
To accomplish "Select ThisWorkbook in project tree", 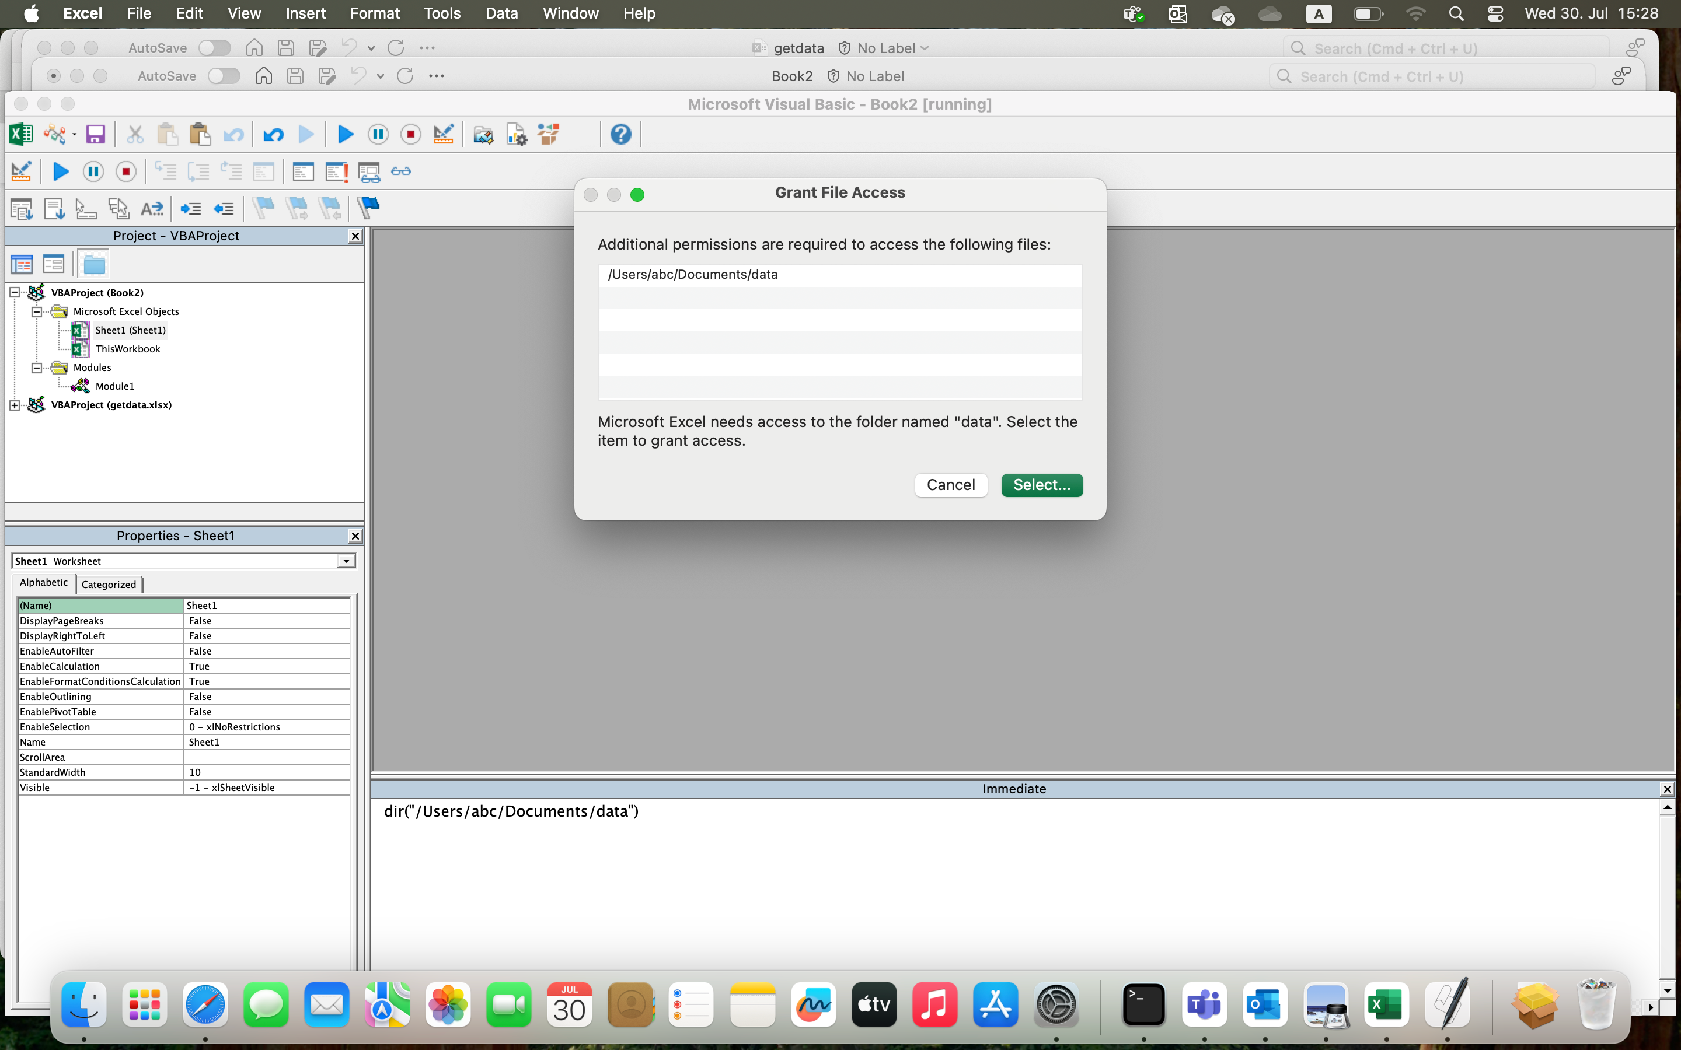I will [x=127, y=349].
